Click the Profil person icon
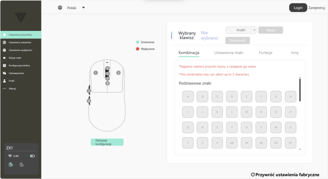 [4, 81]
